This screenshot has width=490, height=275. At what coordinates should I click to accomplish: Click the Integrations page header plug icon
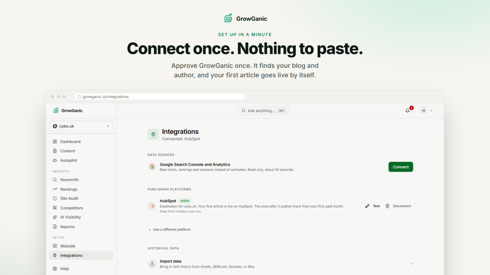tap(153, 134)
